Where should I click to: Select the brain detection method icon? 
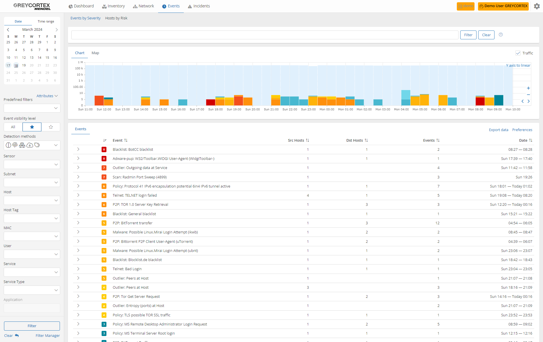pos(8,145)
